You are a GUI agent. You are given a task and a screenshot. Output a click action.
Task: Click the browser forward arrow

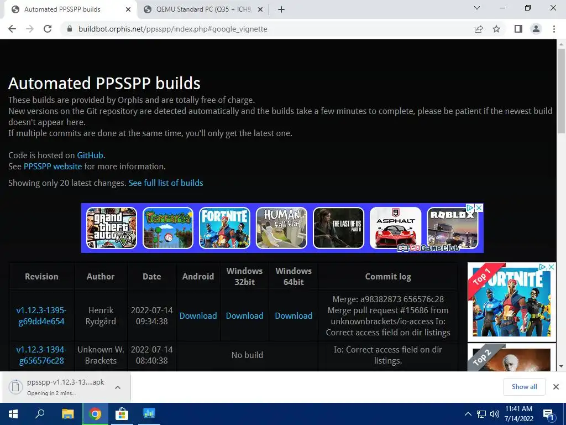tap(30, 29)
